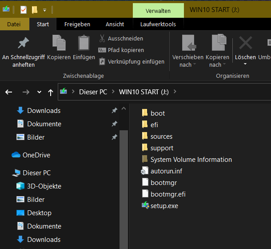The height and width of the screenshot is (249, 271).
Task: Click An Schnellzugriff anheften pin icon
Action: [x=24, y=43]
